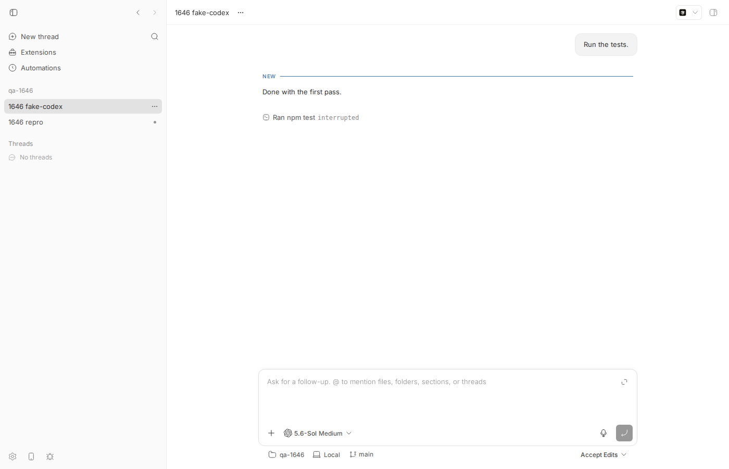The height and width of the screenshot is (469, 729).
Task: Open the main branch selector
Action: (x=361, y=454)
